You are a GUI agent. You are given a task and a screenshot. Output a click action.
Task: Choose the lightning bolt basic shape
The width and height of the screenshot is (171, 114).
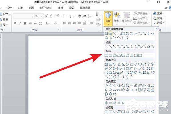140,72
